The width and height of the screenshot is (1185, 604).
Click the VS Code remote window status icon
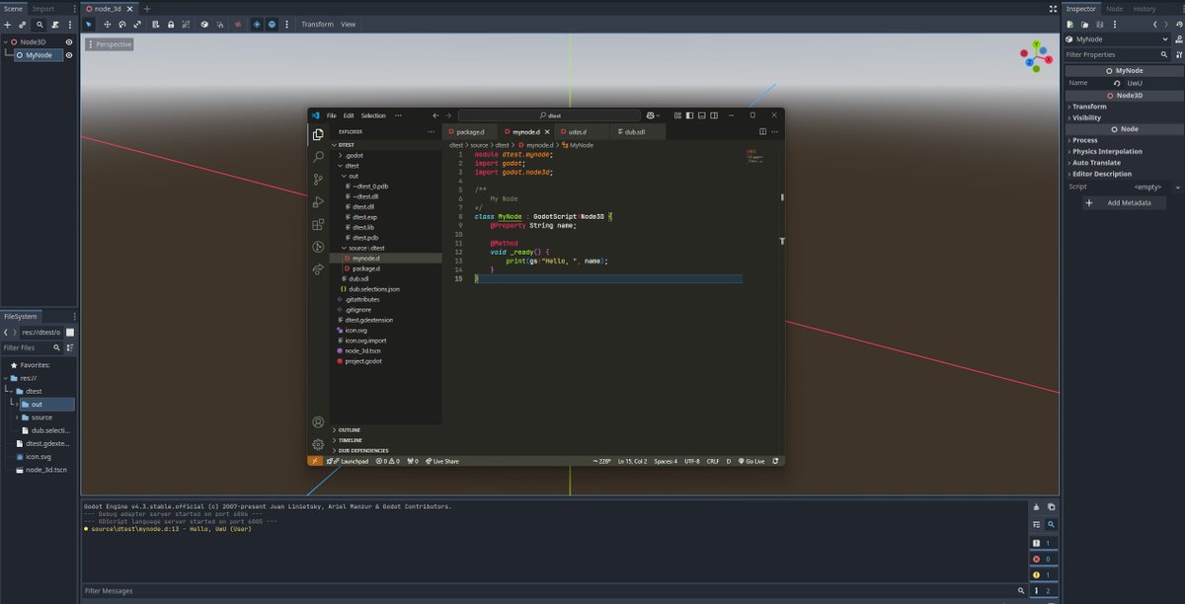click(315, 461)
